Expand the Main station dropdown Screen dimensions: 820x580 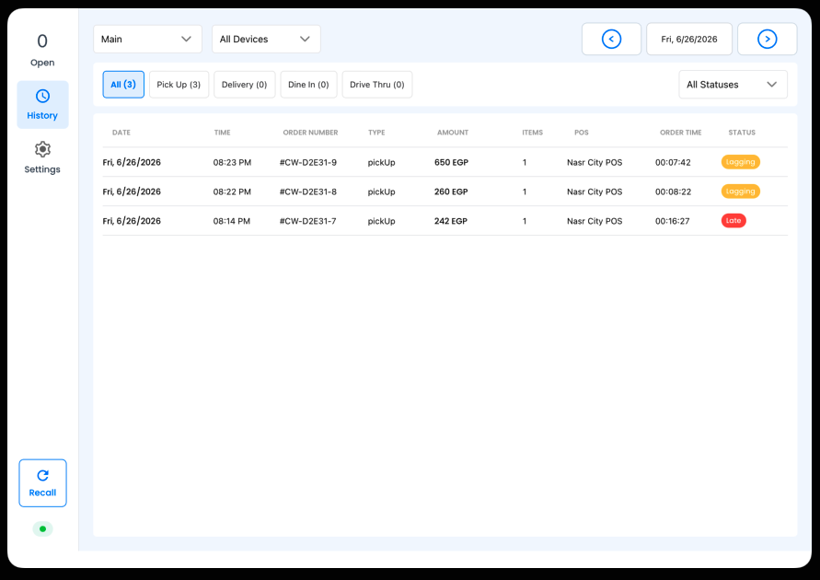tap(147, 40)
